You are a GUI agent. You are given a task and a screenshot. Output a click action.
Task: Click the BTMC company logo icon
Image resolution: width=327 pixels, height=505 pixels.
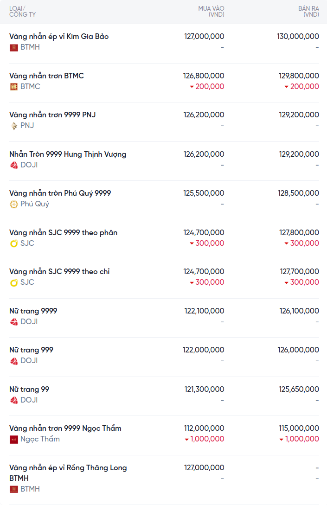[14, 87]
